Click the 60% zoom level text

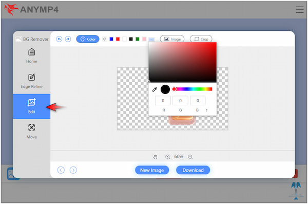pos(179,157)
